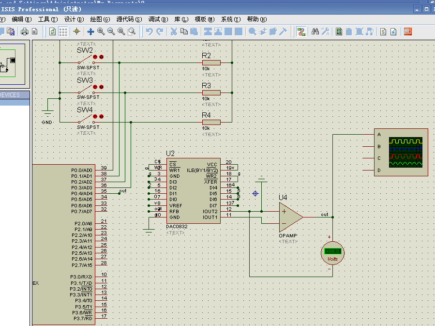Image resolution: width=435 pixels, height=326 pixels.
Task: Open the Design Explorer icon
Action: point(339,31)
